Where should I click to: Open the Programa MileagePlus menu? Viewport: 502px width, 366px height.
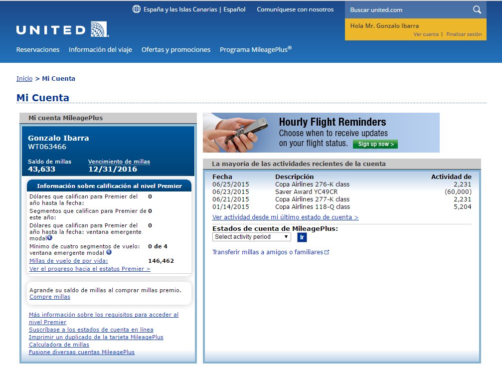click(255, 49)
